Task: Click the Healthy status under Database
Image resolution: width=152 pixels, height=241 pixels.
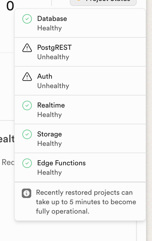Action: pyautogui.click(x=49, y=28)
